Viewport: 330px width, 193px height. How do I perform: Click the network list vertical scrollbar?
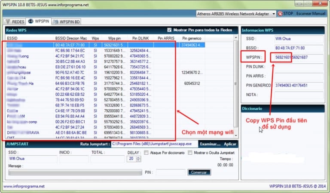point(235,86)
